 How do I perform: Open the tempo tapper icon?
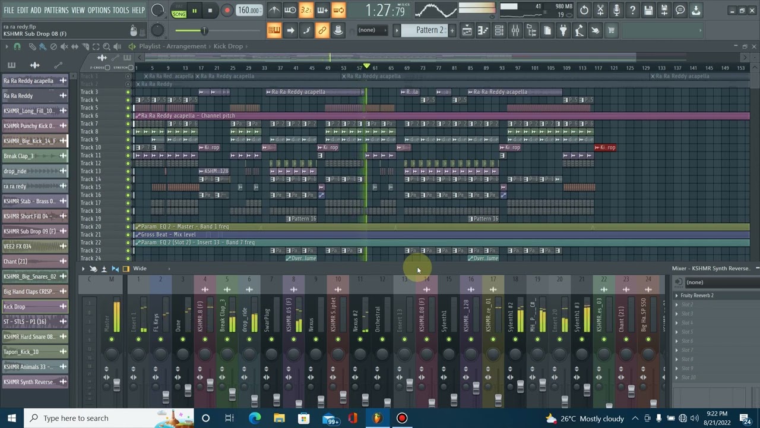[579, 30]
